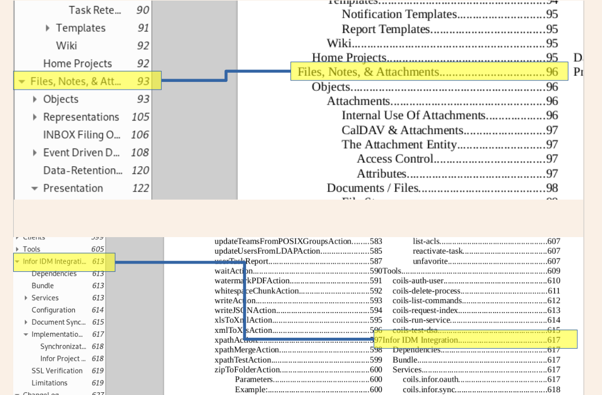Select Synchronizat... page 618 outline entry

point(72,346)
